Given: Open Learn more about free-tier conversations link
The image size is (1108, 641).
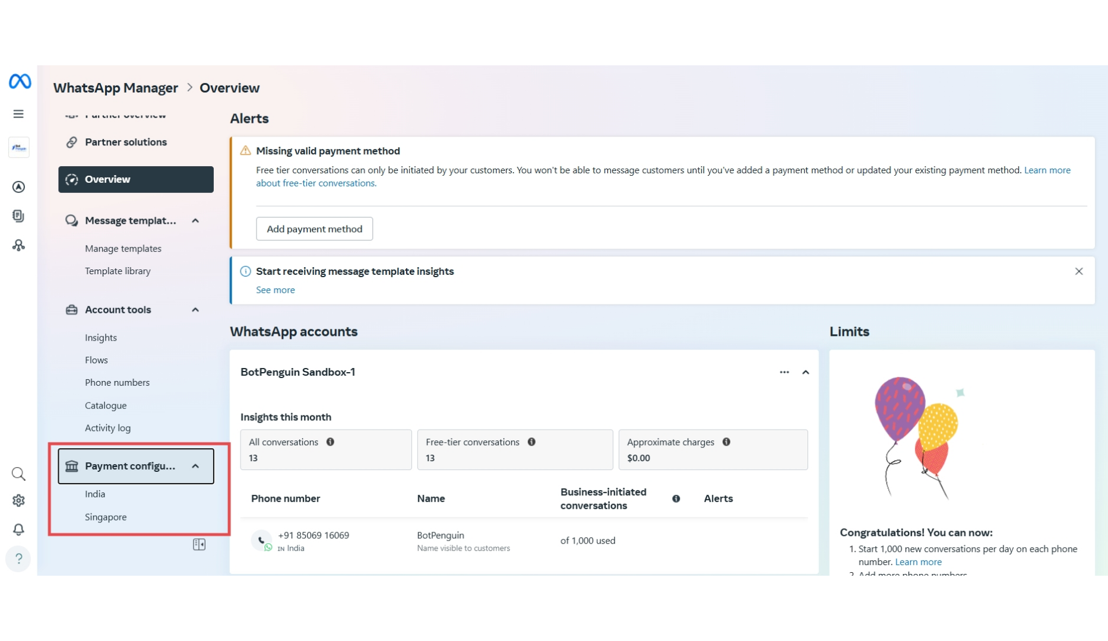Looking at the screenshot, I should 663,176.
